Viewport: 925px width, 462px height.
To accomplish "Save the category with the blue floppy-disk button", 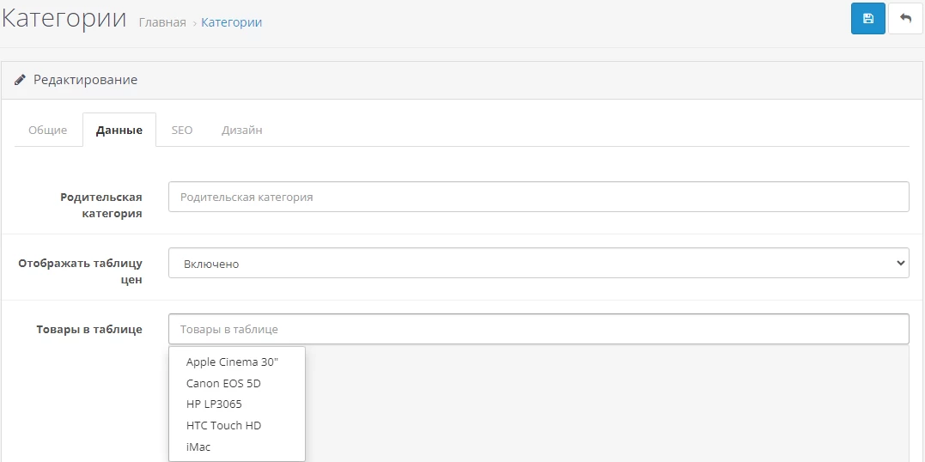I will [867, 18].
